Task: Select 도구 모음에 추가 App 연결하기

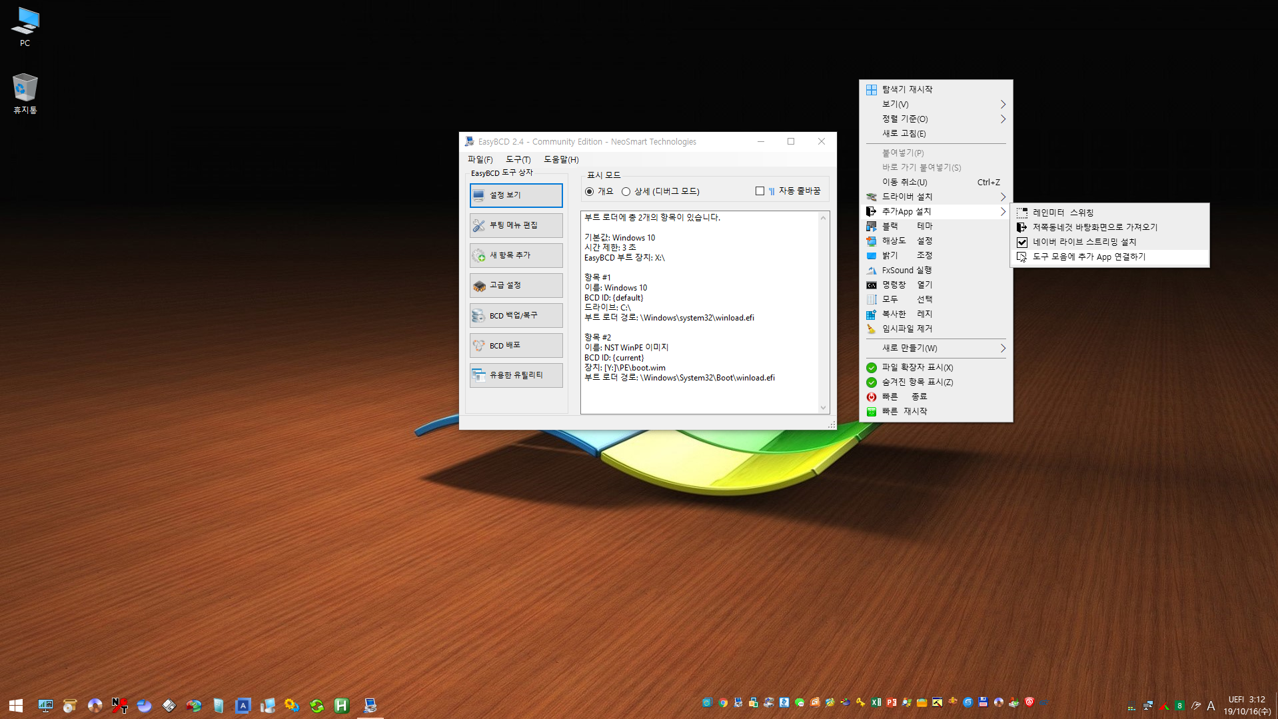Action: [x=1109, y=257]
